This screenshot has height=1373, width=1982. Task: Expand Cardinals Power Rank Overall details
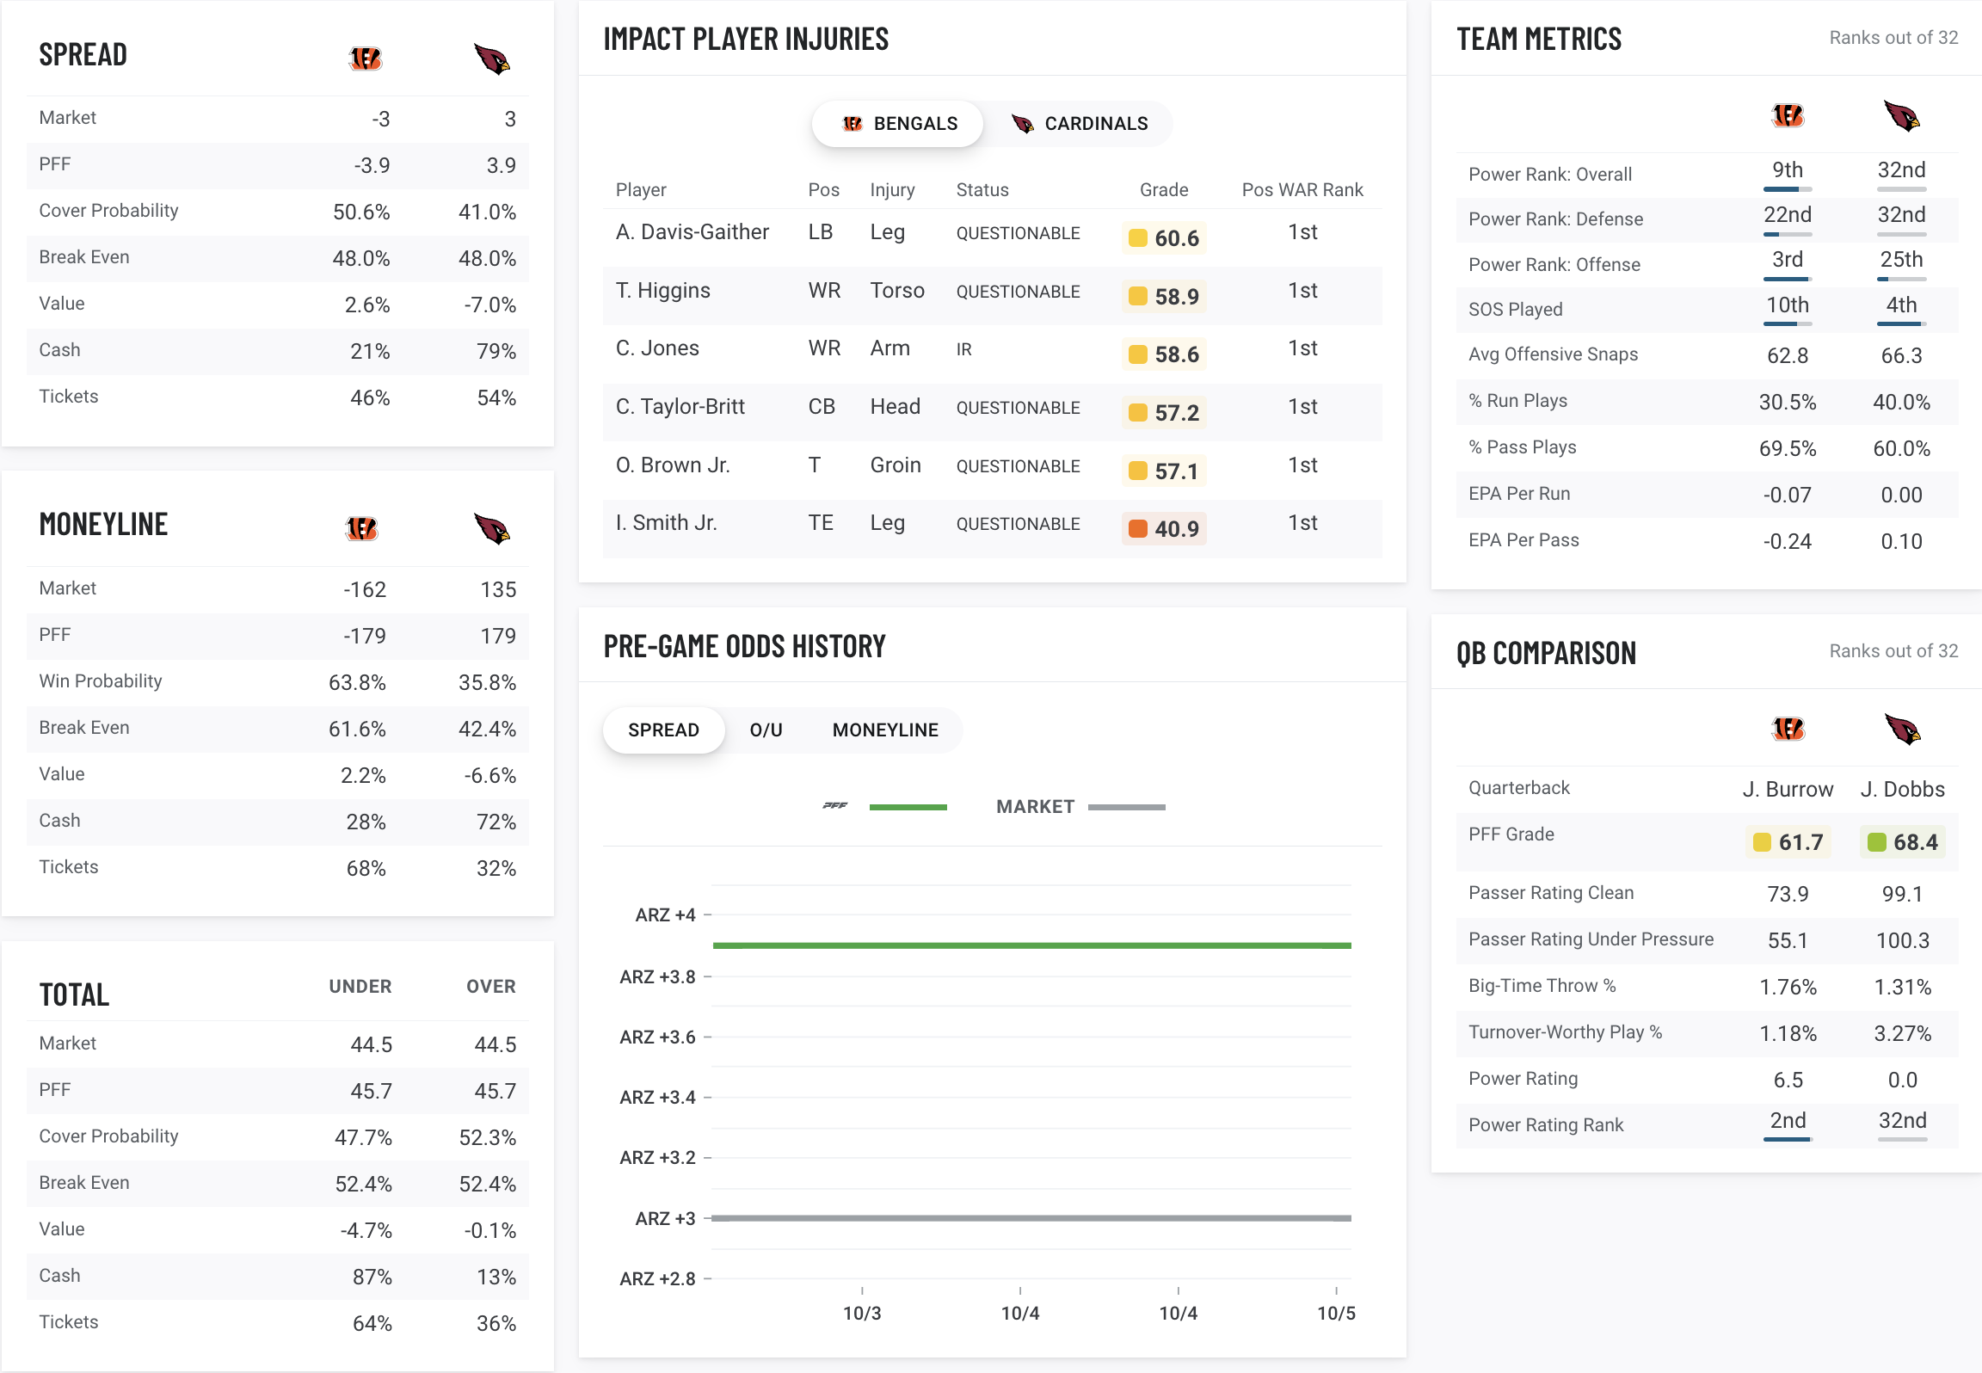pyautogui.click(x=1900, y=170)
